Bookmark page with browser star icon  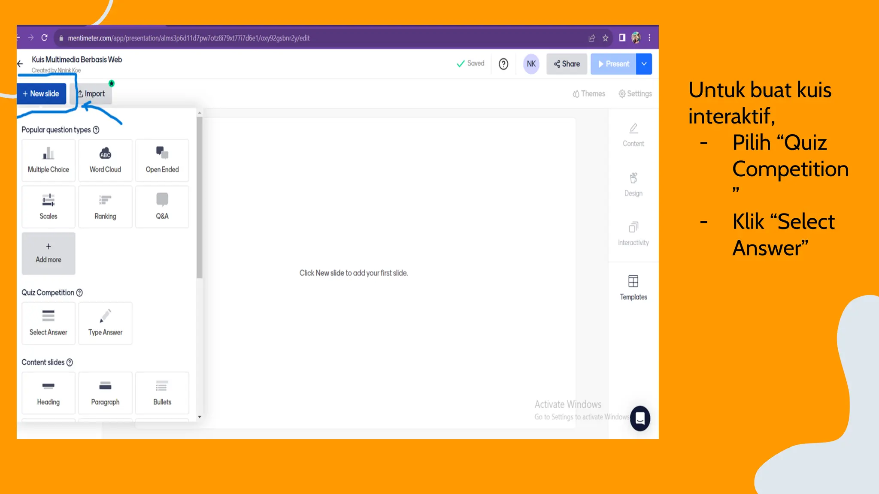pos(605,38)
